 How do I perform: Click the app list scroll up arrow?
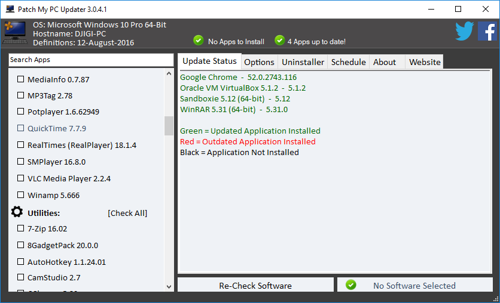point(169,74)
